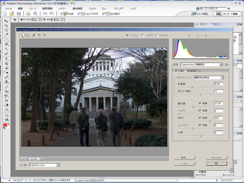The width and height of the screenshot is (244, 183).
Task: Select the Type tool (T)
Action: coord(6,59)
